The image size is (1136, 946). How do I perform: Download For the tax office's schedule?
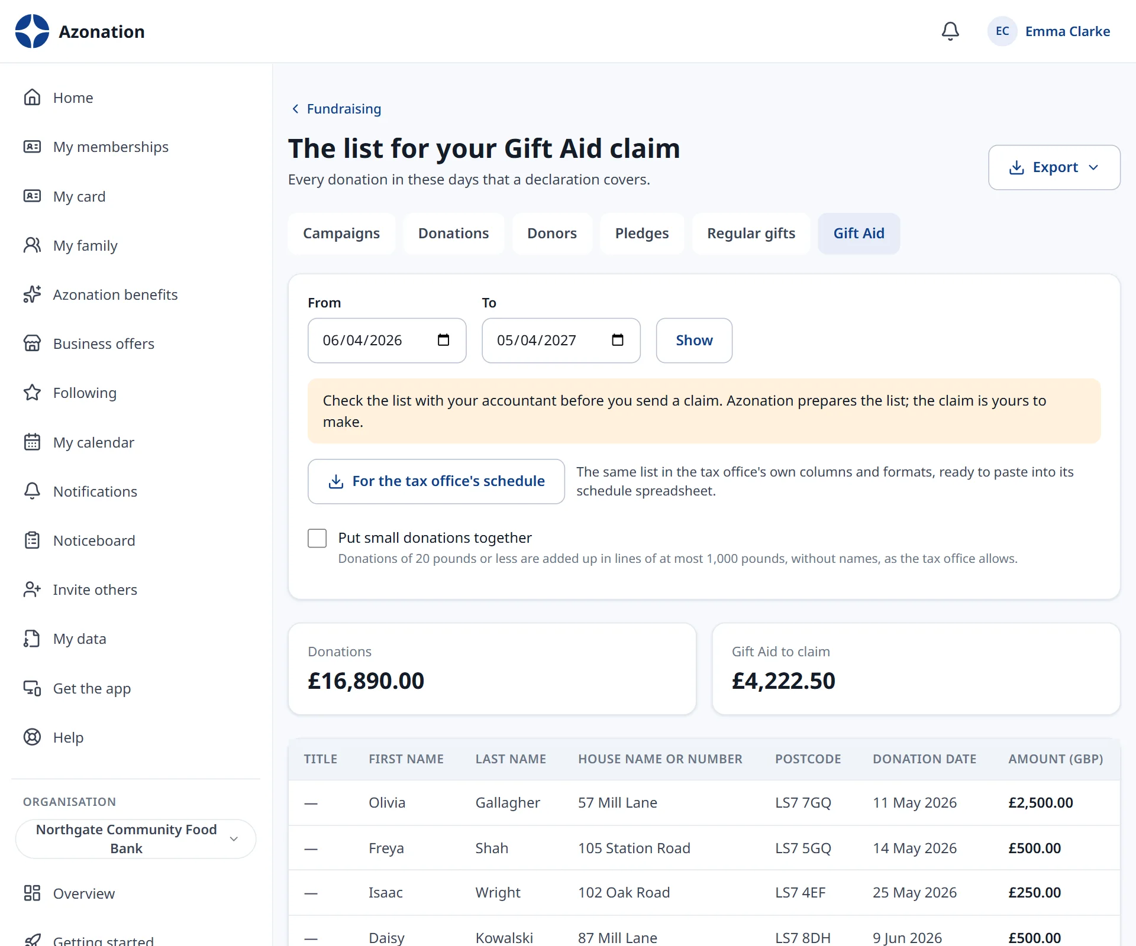point(436,481)
